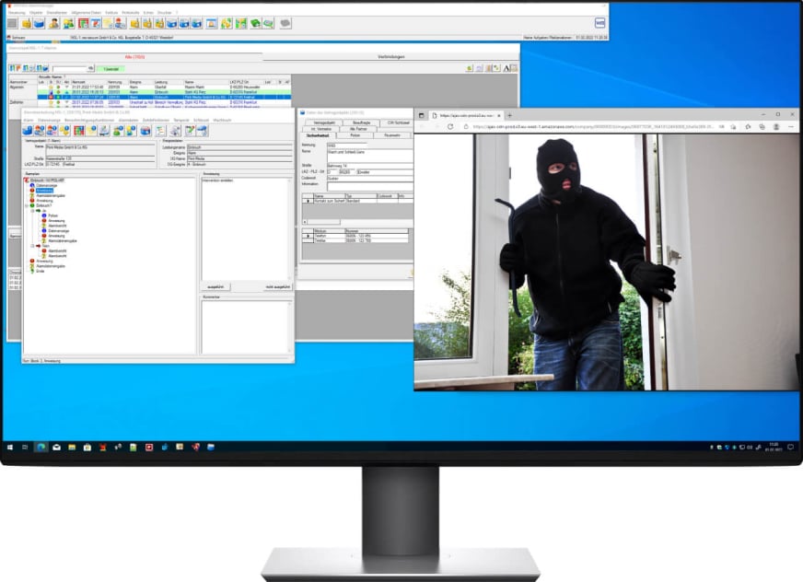Switch to the 'Beauftragte' tab in data window
803x582 pixels.
pyautogui.click(x=362, y=123)
